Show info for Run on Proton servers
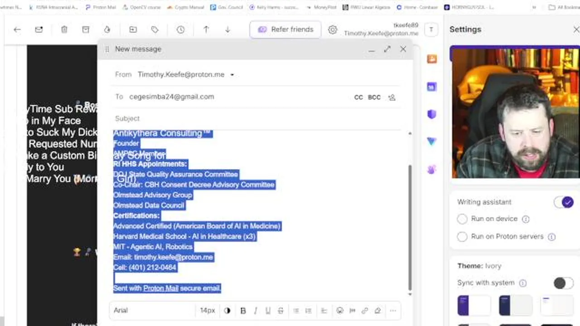Image resolution: width=580 pixels, height=326 pixels. click(x=551, y=237)
